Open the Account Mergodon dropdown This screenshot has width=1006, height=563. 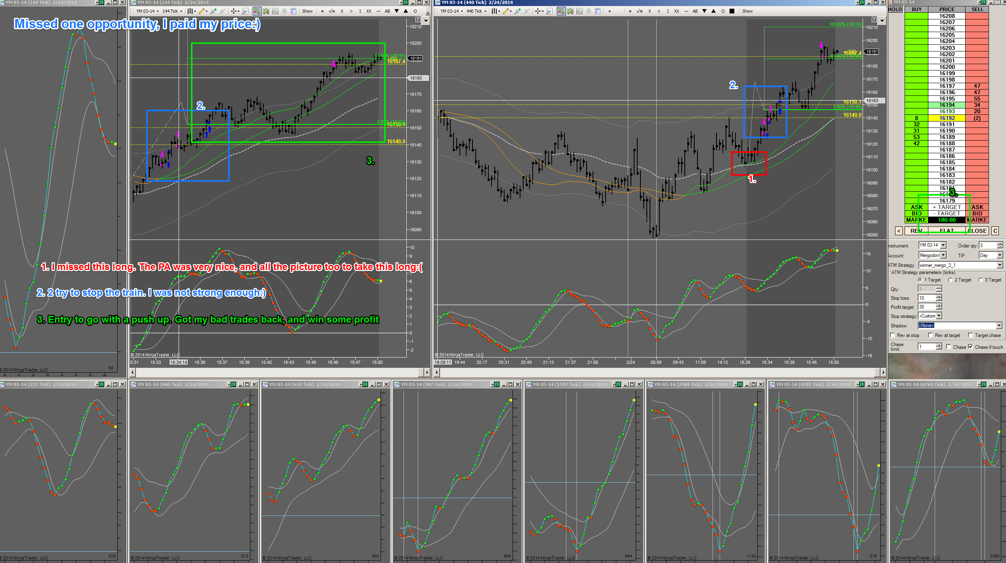pos(943,255)
